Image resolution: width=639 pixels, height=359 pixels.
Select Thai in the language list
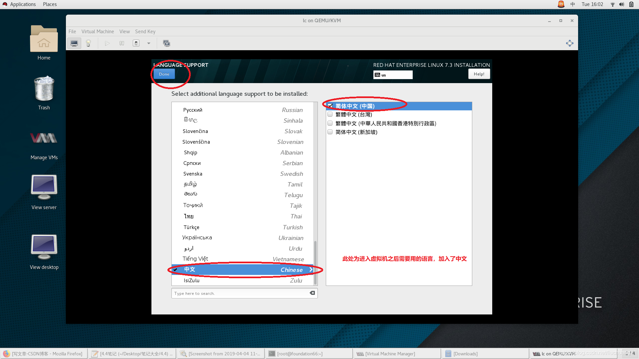click(x=243, y=216)
